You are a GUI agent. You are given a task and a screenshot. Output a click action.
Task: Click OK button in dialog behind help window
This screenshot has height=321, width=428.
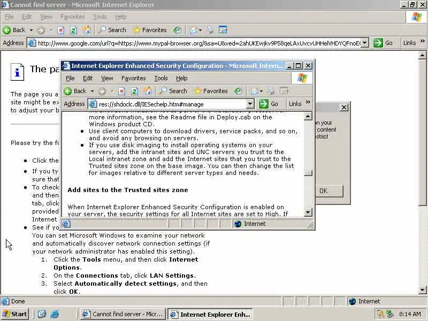(x=329, y=191)
